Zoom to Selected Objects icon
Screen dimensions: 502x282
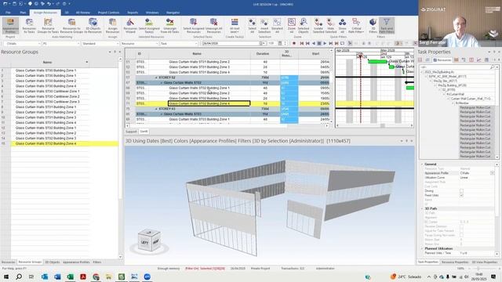point(304,26)
